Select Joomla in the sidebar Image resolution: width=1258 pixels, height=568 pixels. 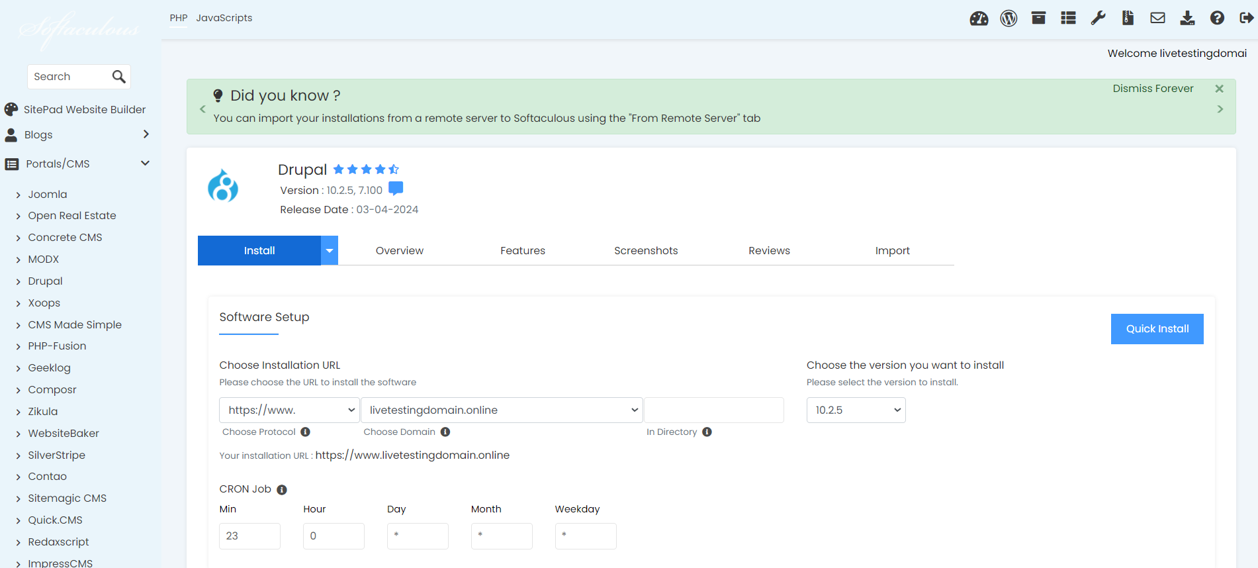coord(48,195)
